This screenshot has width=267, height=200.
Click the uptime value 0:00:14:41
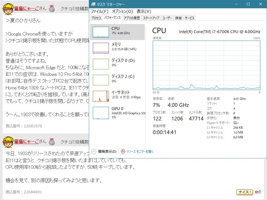point(164,132)
